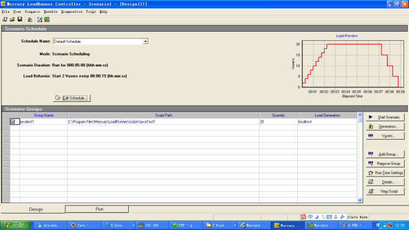Open the Java taskbar window
Viewport: 409px width, 230px height.
point(84,225)
